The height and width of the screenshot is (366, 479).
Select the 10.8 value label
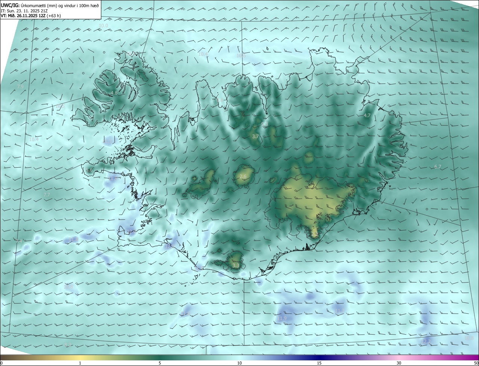point(469,338)
